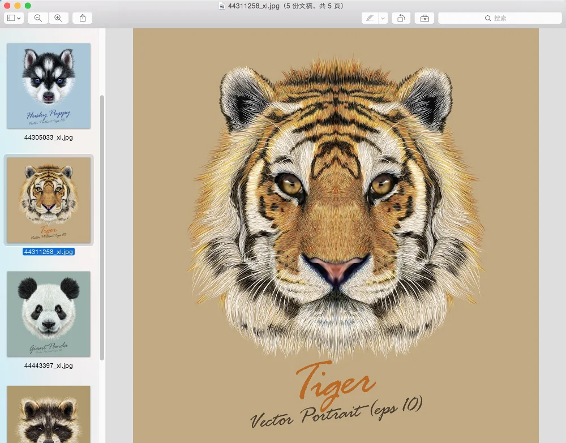Select the Husky Puppy thumbnail
This screenshot has height=443, width=566.
(x=49, y=86)
